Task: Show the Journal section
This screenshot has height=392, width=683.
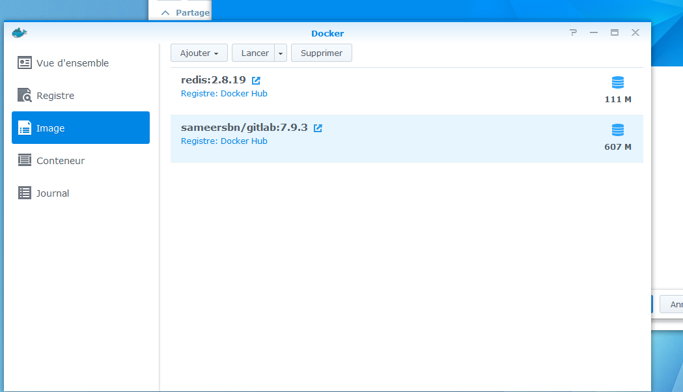Action: click(x=81, y=193)
